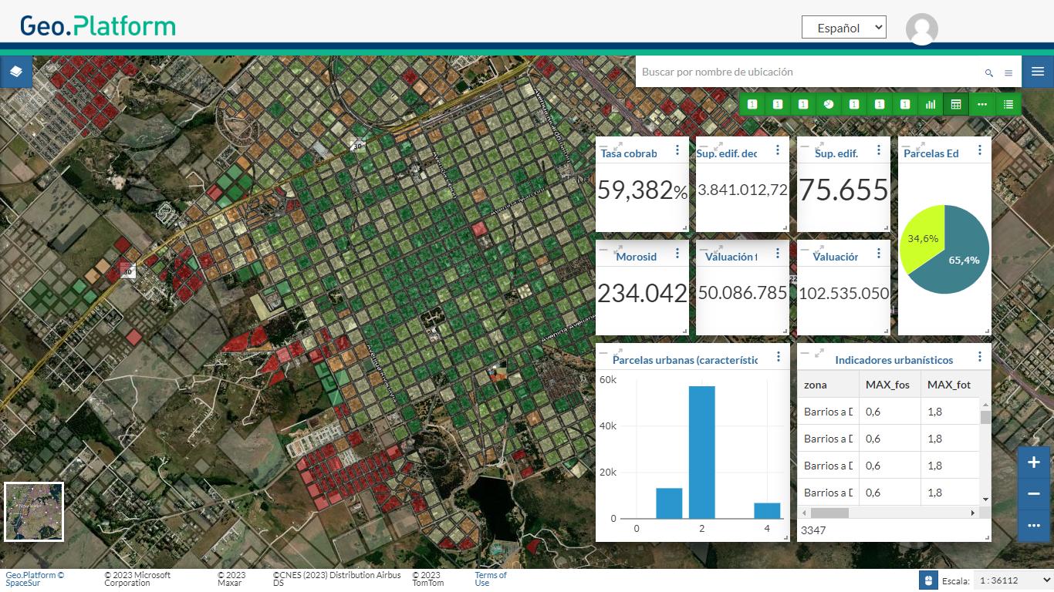1054x592 pixels.
Task: Click the 59,382% indicator value
Action: pyautogui.click(x=642, y=190)
